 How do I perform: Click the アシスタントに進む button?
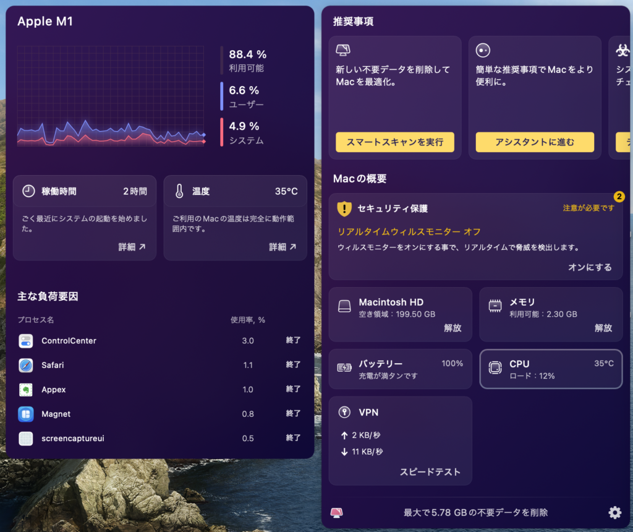pyautogui.click(x=535, y=142)
